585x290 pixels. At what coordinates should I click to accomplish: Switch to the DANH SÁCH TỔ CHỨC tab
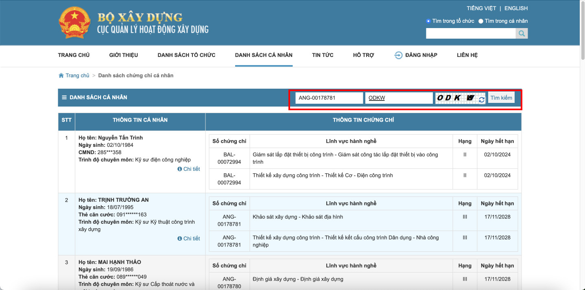(186, 55)
